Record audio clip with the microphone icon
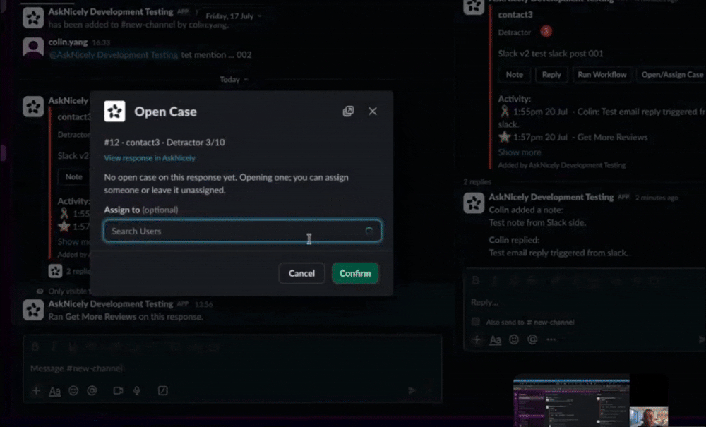The image size is (706, 427). pos(137,390)
